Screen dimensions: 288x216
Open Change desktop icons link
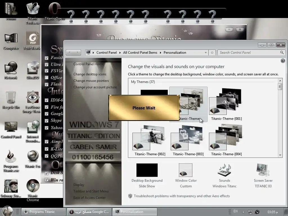90,74
